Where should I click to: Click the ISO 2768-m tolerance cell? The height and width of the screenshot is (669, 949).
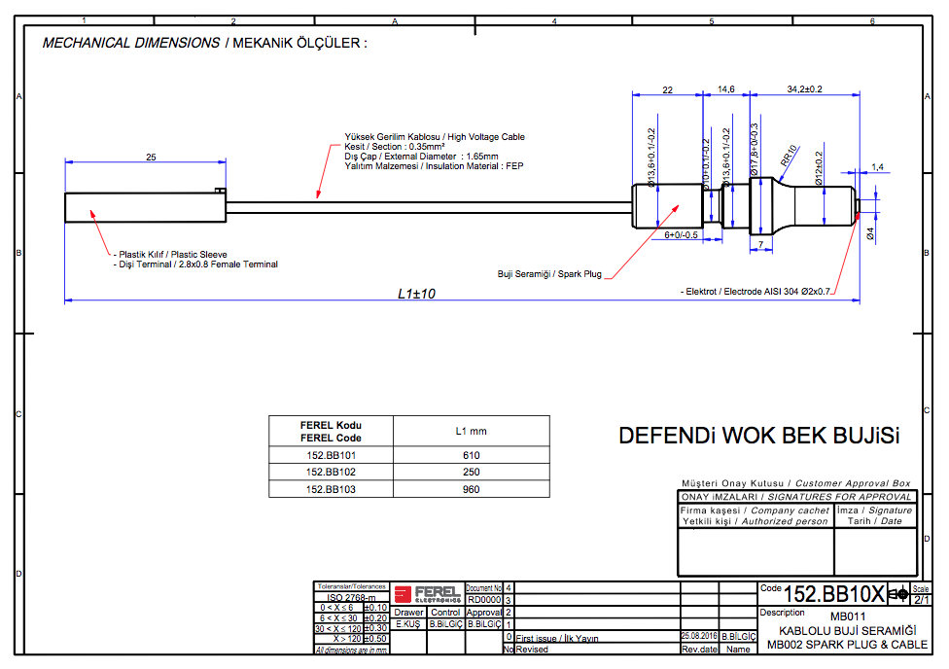[337, 597]
